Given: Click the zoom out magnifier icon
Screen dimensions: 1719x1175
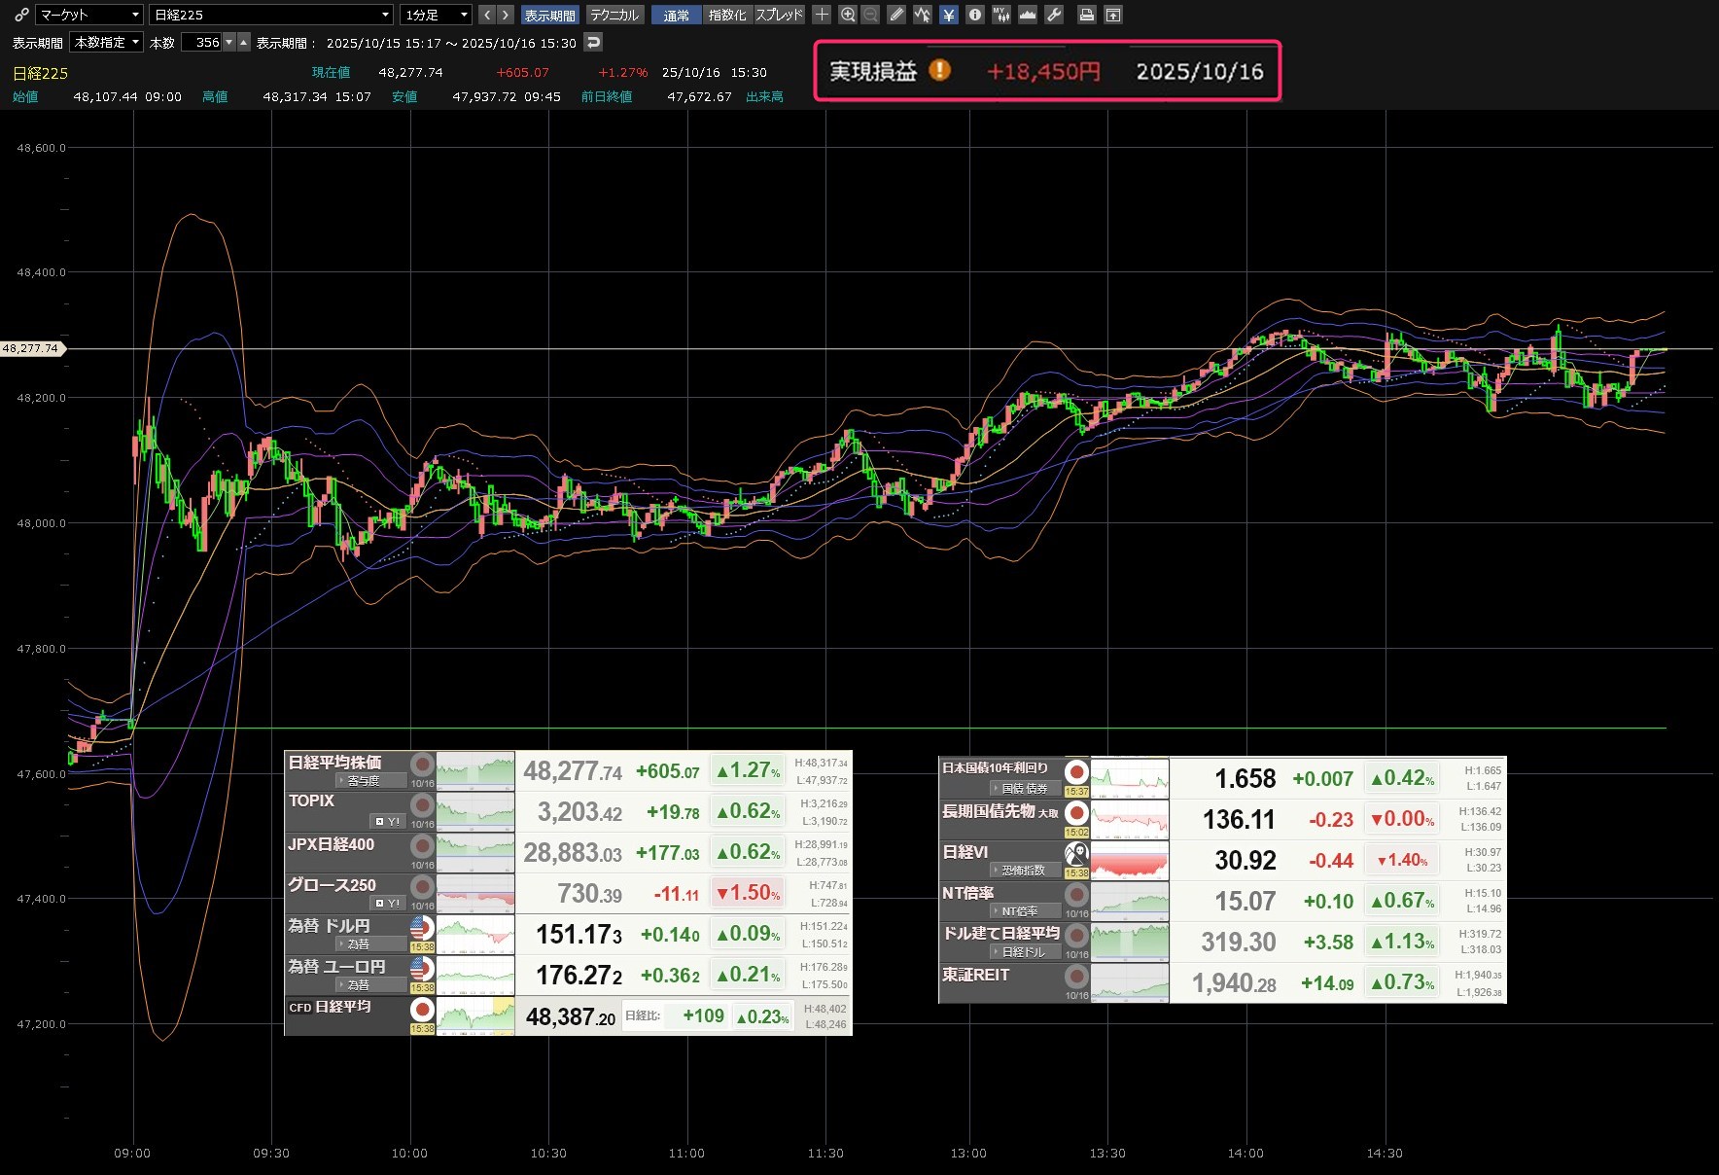Looking at the screenshot, I should coord(870,15).
